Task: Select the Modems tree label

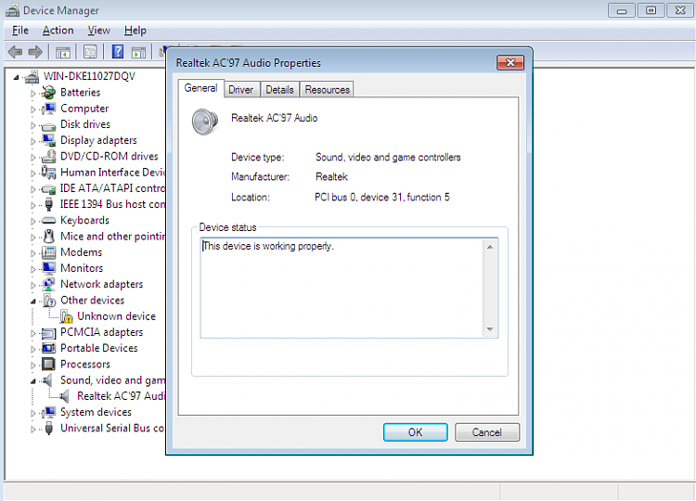Action: point(82,252)
